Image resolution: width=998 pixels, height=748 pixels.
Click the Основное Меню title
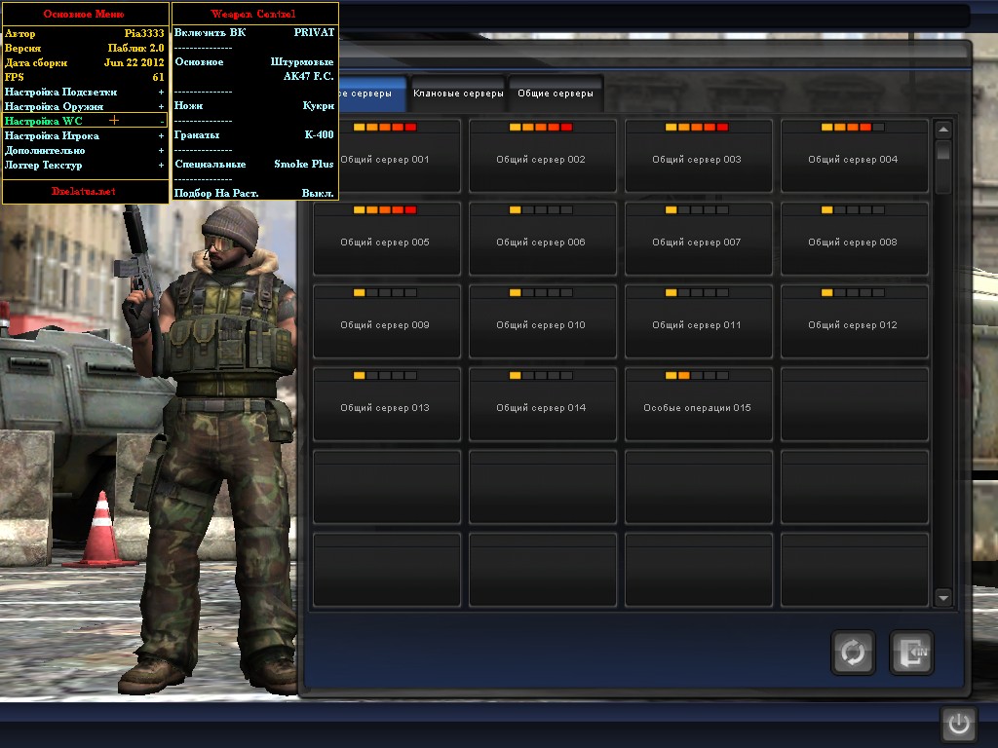click(84, 14)
